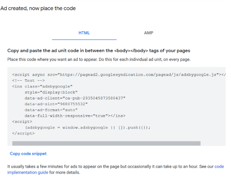
Task: Click the style="display:block" line
Action: pos(51,92)
